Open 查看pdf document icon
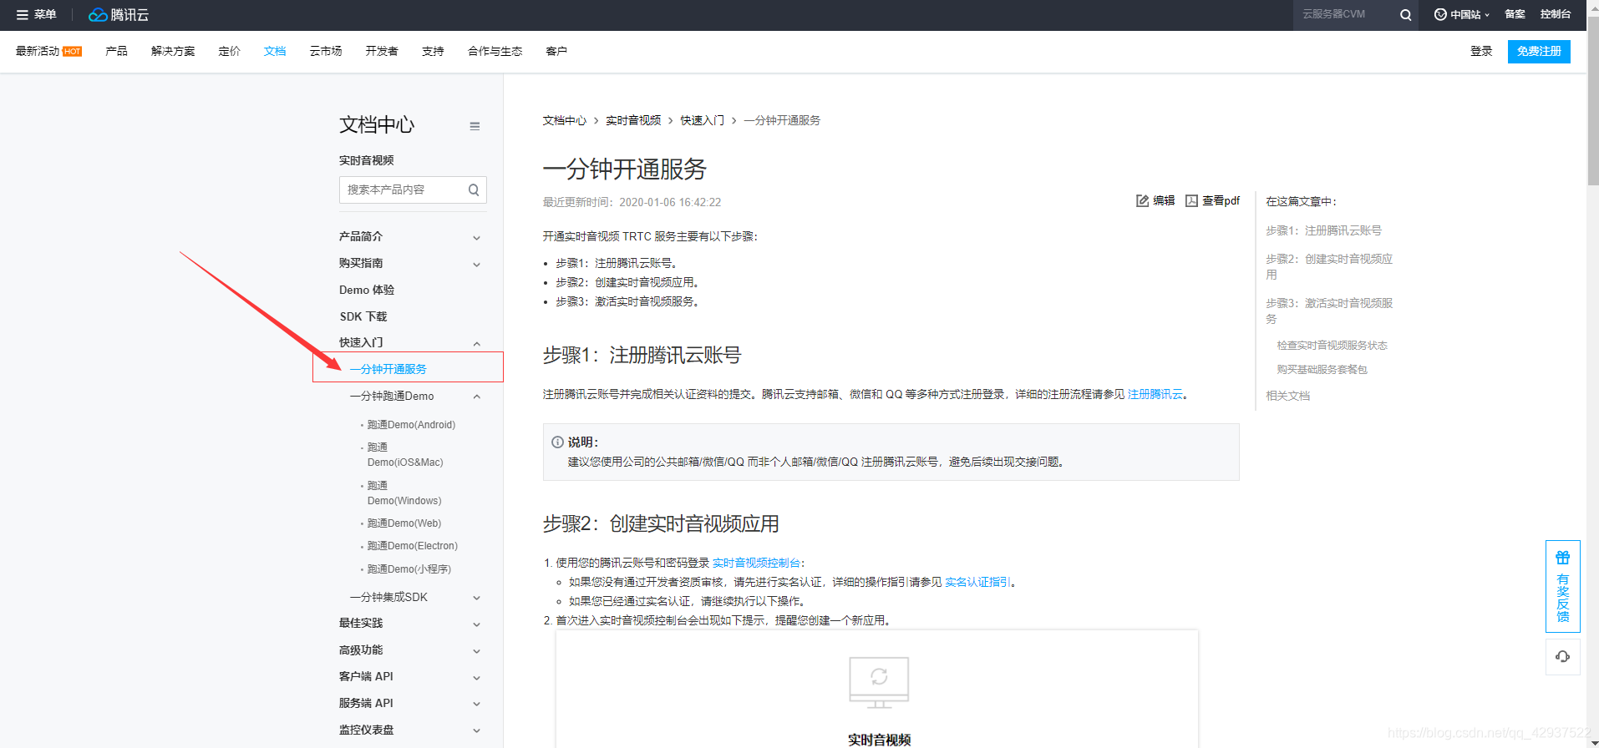Image resolution: width=1599 pixels, height=748 pixels. [x=1191, y=200]
